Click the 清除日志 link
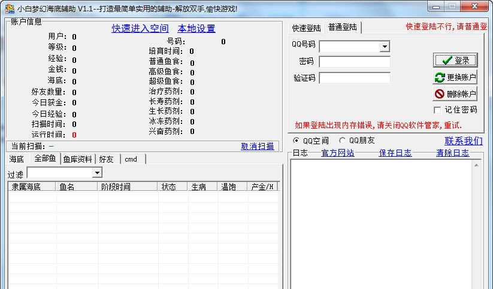This screenshot has width=493, height=289. (x=453, y=153)
